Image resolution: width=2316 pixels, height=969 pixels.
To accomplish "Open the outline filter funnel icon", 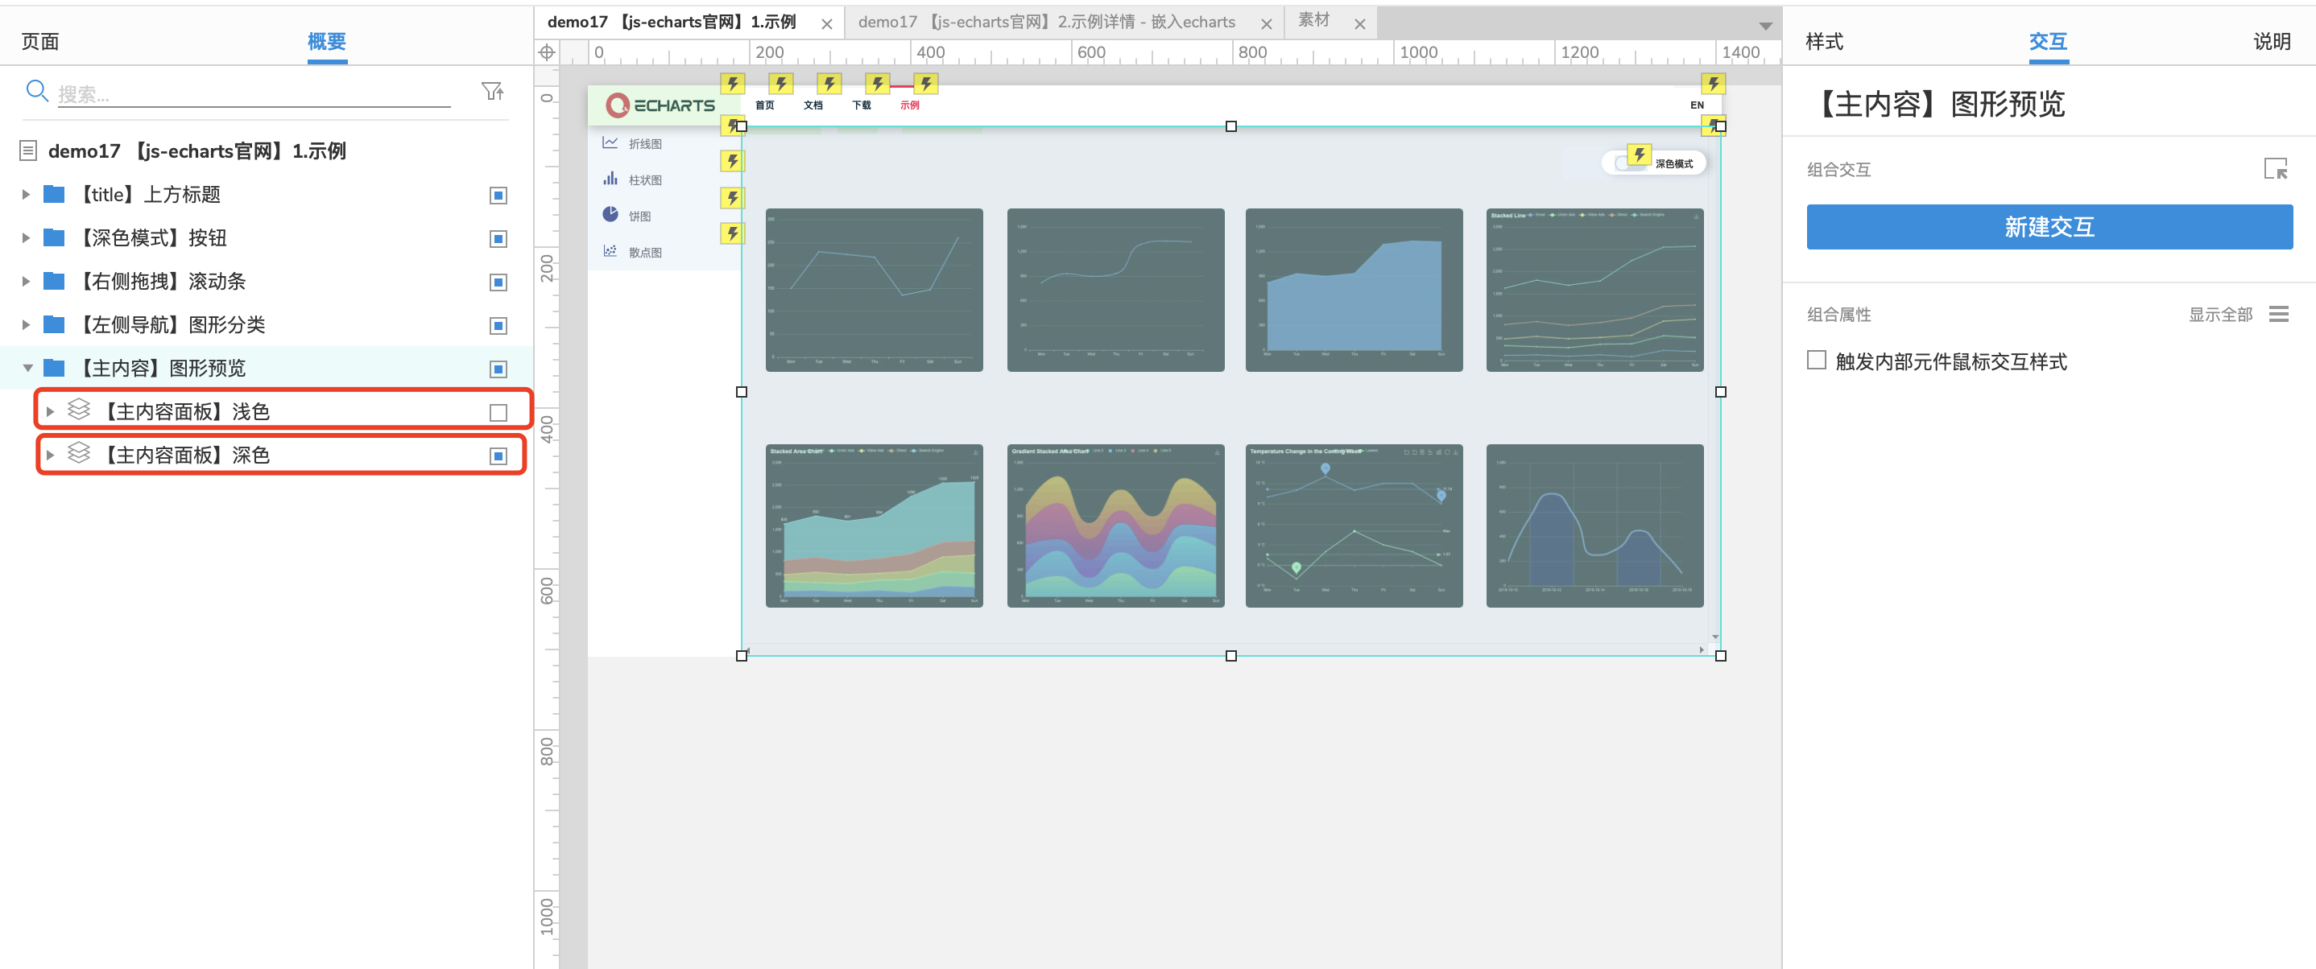I will coord(492,91).
